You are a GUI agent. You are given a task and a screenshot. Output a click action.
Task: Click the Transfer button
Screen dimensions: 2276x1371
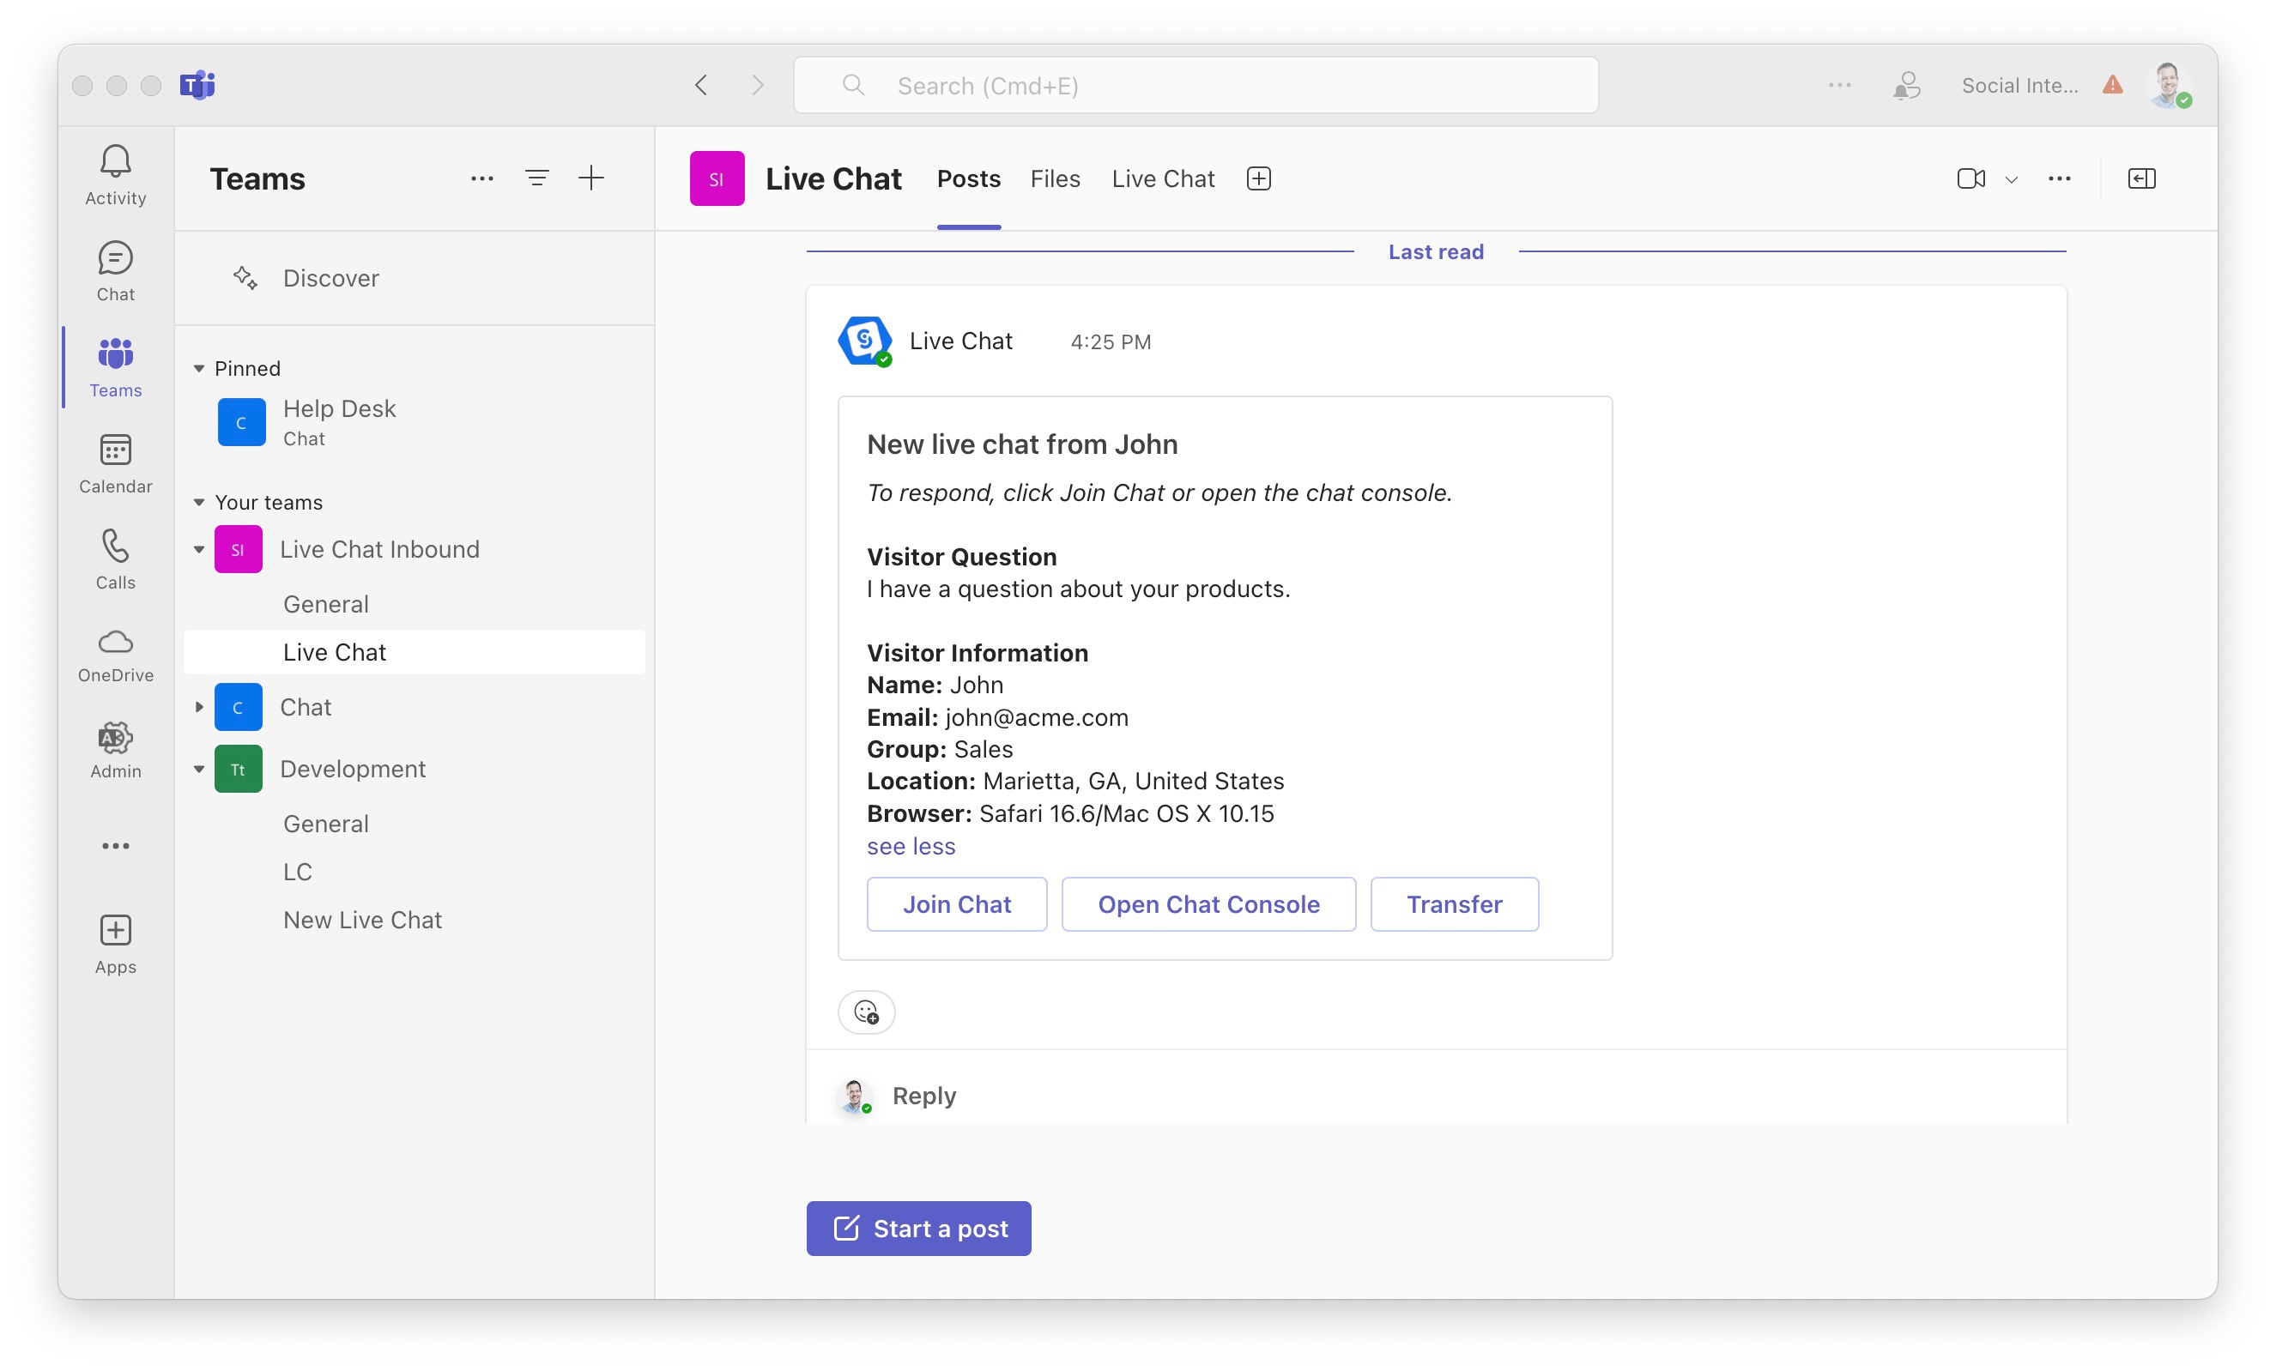tap(1454, 903)
